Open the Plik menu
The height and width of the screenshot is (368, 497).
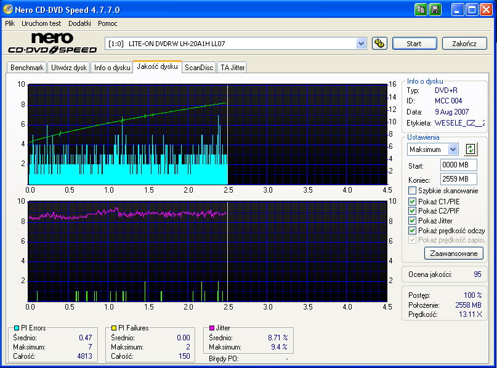[x=10, y=23]
